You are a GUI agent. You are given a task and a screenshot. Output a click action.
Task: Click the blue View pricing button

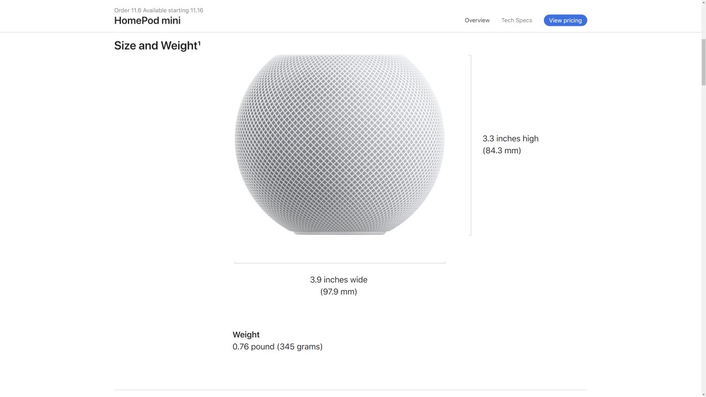tap(565, 20)
